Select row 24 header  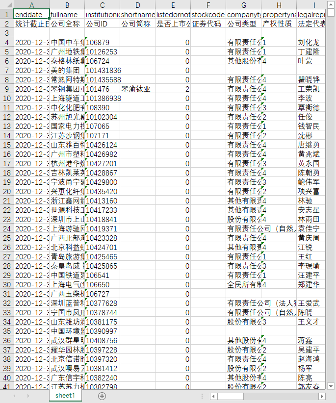pyautogui.click(x=7, y=229)
